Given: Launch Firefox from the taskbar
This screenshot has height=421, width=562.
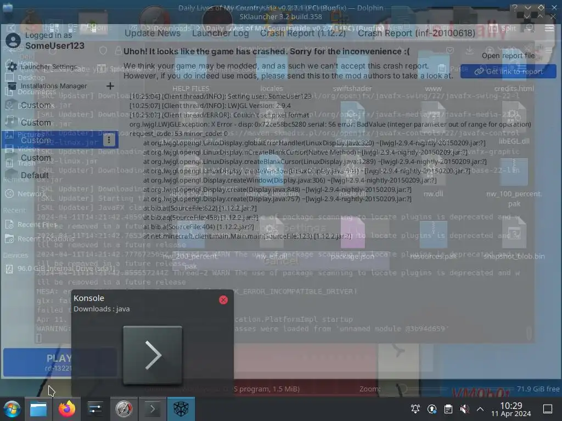Looking at the screenshot, I should [x=67, y=409].
